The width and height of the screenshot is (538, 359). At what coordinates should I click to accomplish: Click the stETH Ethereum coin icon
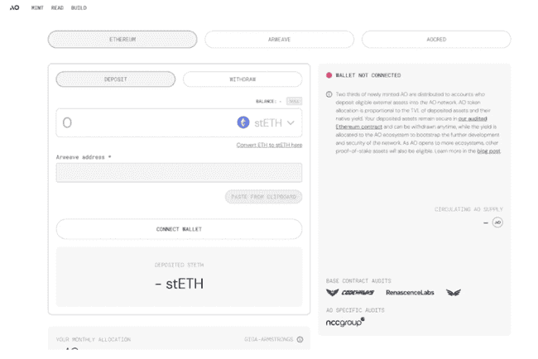(243, 122)
